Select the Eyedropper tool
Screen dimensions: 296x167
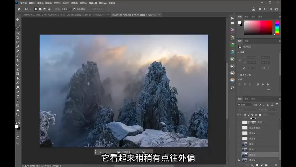coord(18,47)
